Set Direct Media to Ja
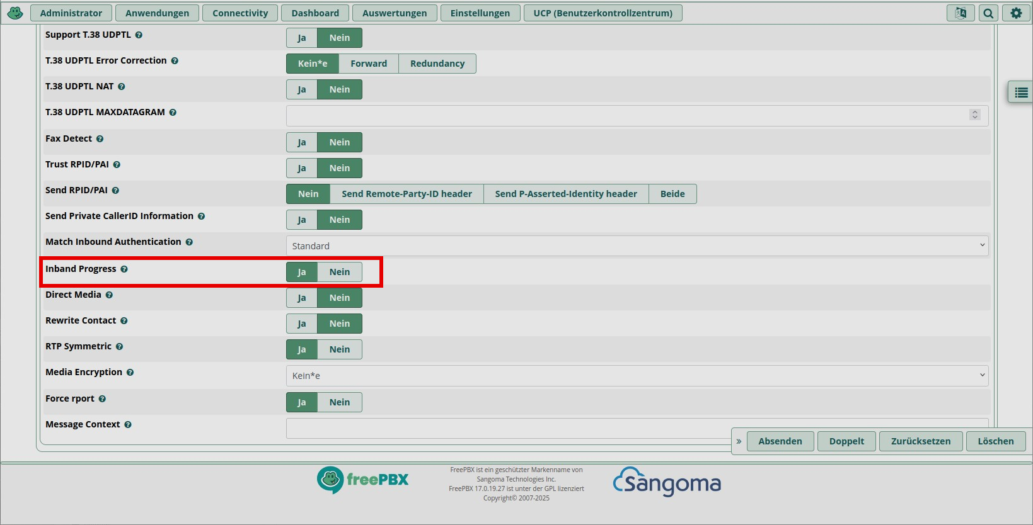The image size is (1033, 525). 302,298
